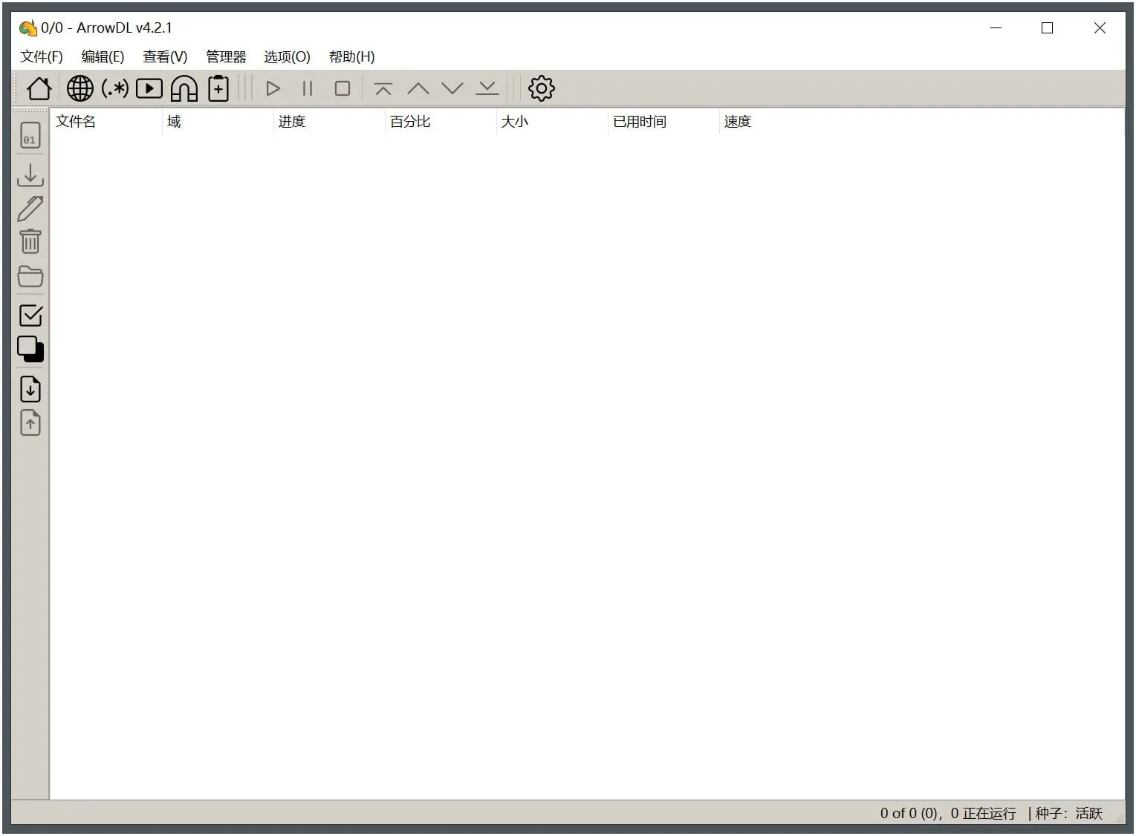The height and width of the screenshot is (836, 1136).
Task: Open the globe web download icon
Action: point(80,88)
